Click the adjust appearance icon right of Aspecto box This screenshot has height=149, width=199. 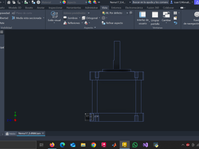(x=90, y=2)
